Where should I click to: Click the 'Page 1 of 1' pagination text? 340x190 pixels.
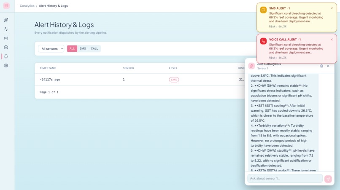tap(49, 92)
